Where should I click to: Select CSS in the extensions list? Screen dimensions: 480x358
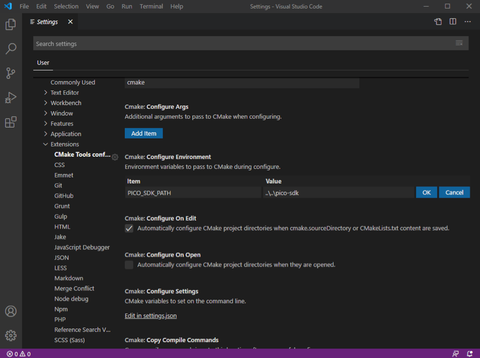click(x=60, y=165)
